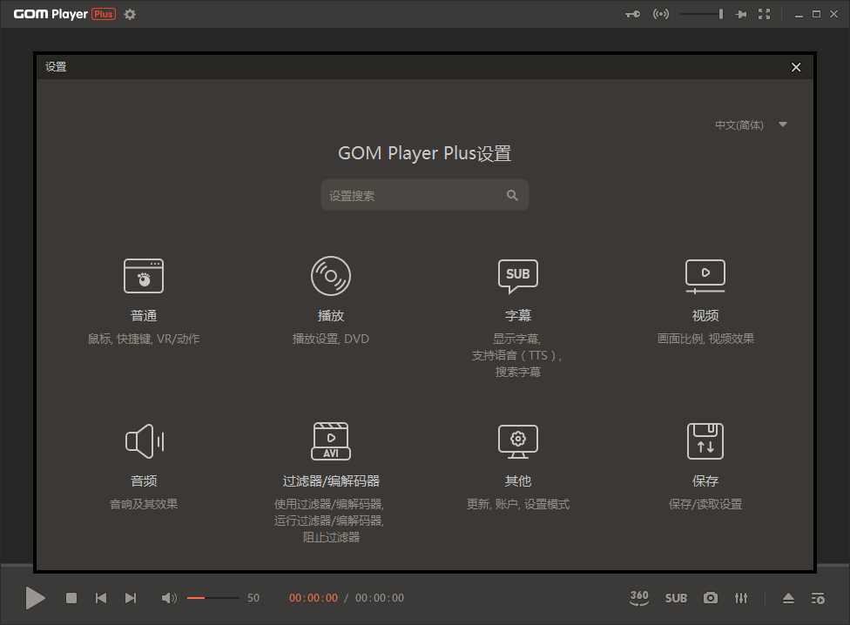Open the GOM Player settings gear
This screenshot has width=850, height=625.
[x=129, y=14]
